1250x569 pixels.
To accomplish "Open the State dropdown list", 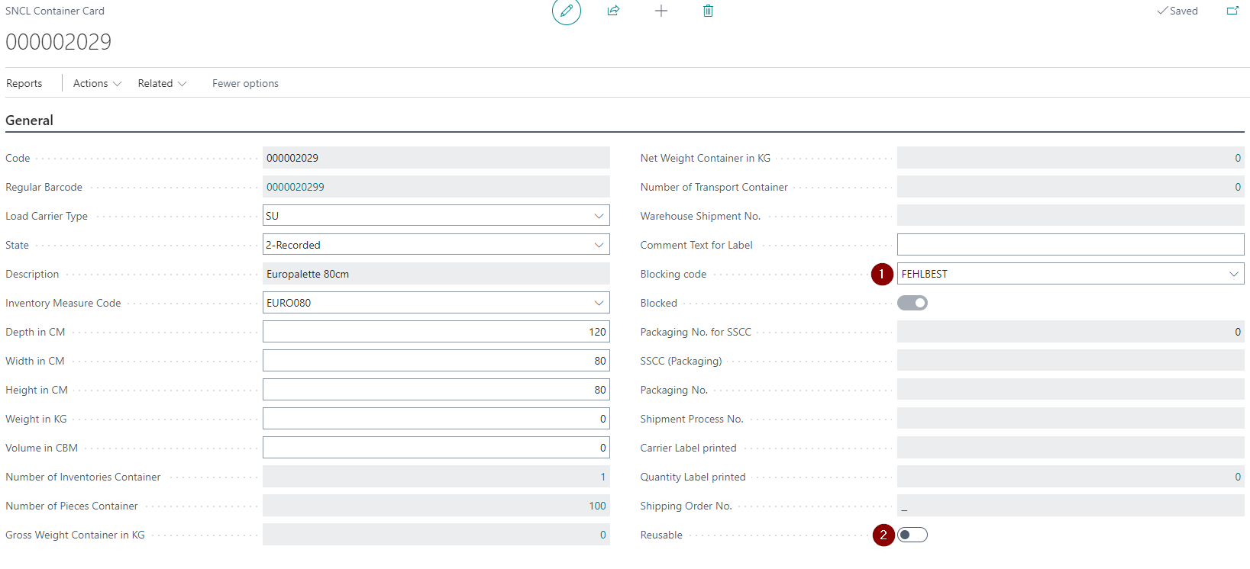I will click(599, 245).
